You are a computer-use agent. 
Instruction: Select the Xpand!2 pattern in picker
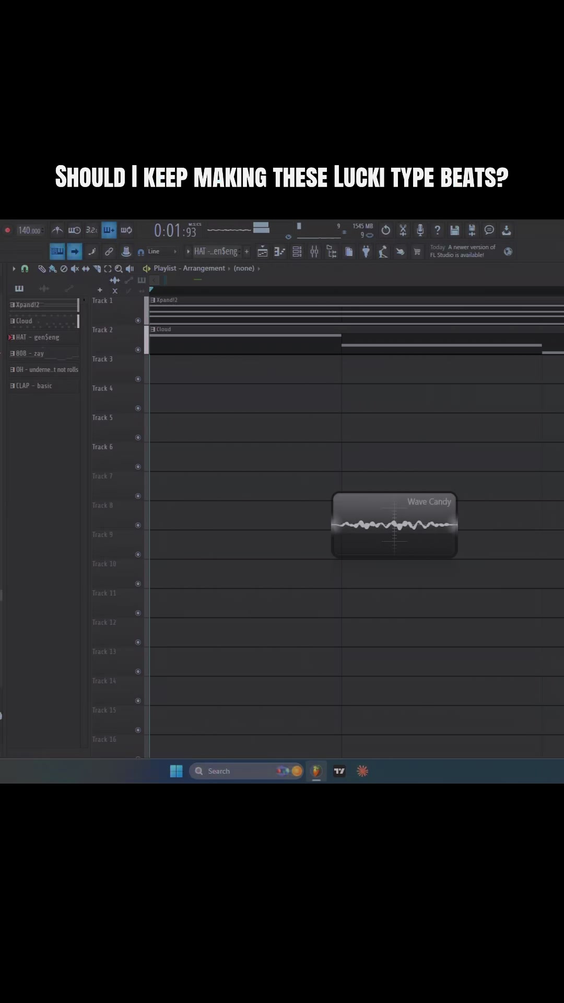tap(44, 305)
